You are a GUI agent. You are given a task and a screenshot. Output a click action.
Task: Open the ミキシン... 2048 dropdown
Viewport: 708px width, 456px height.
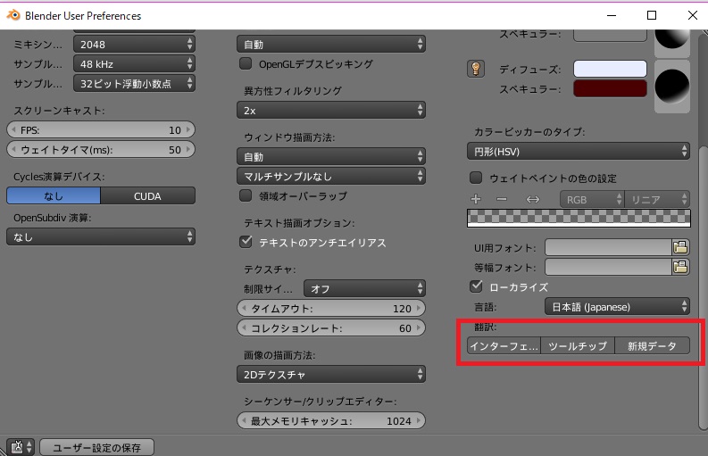click(x=134, y=45)
